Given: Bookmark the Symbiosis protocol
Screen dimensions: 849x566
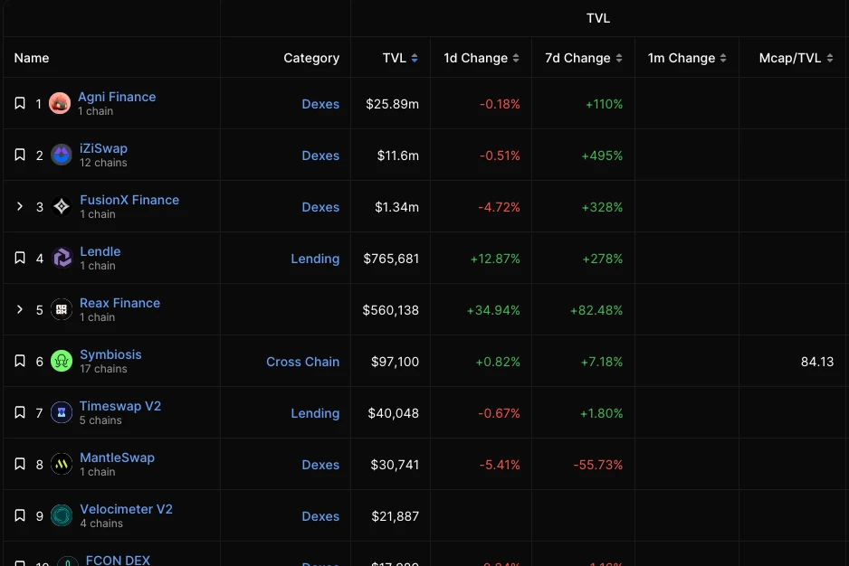Looking at the screenshot, I should [20, 361].
